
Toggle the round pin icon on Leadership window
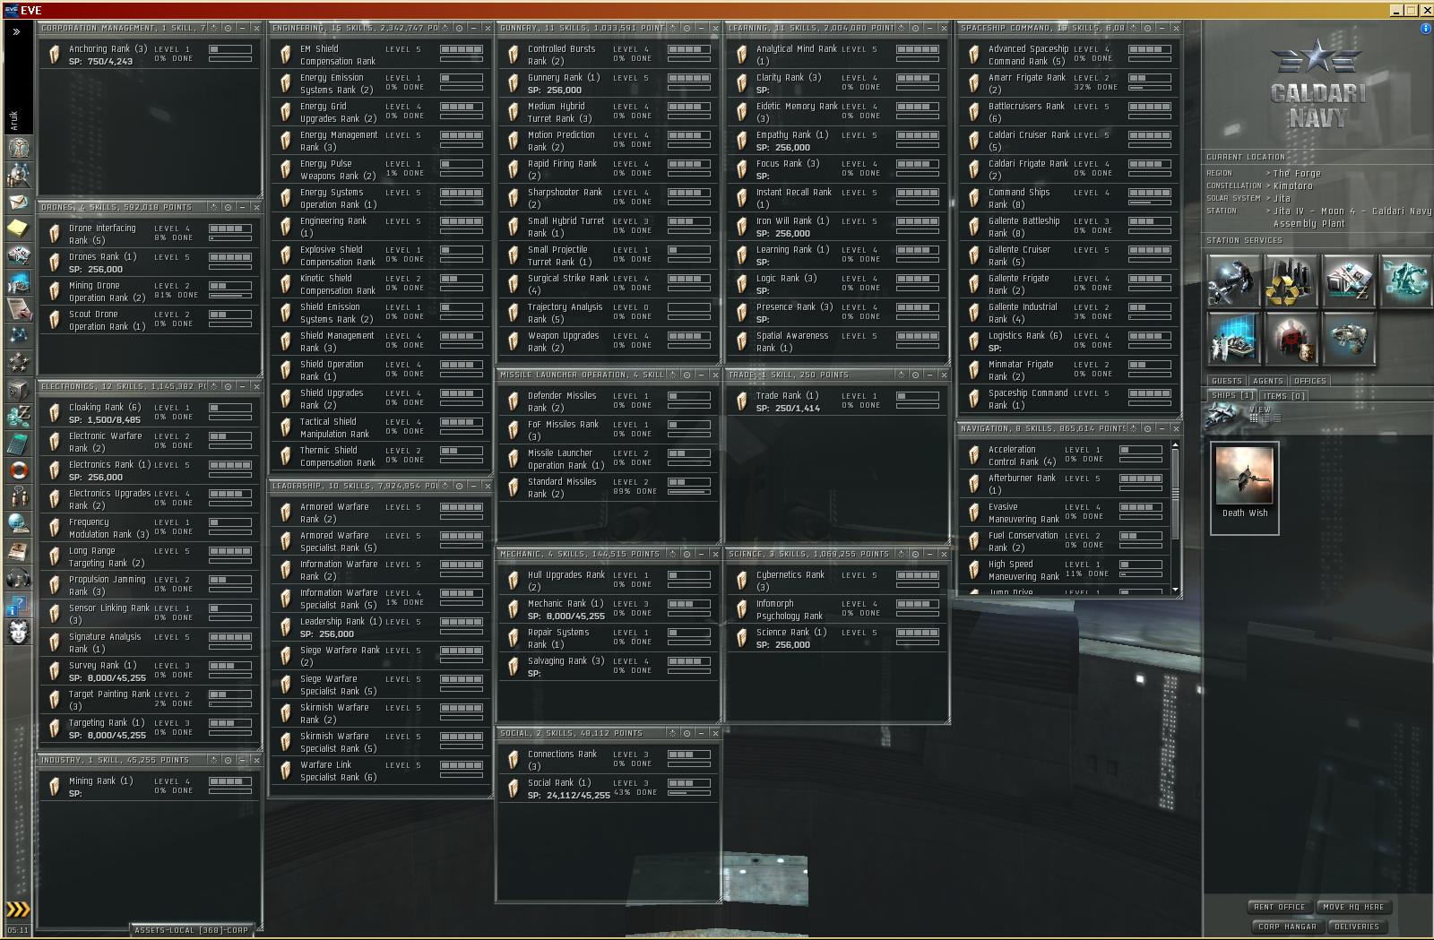coord(459,486)
